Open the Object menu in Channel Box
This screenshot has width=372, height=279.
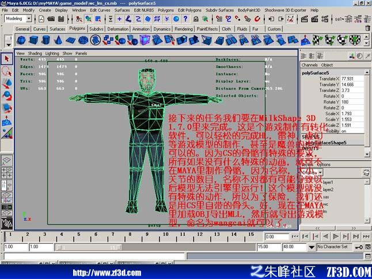[327, 65]
